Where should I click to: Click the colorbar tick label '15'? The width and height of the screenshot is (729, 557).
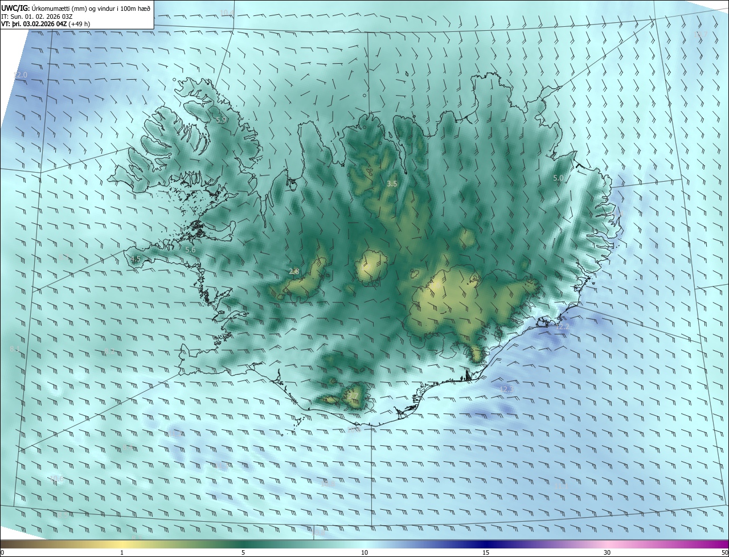[486, 553]
